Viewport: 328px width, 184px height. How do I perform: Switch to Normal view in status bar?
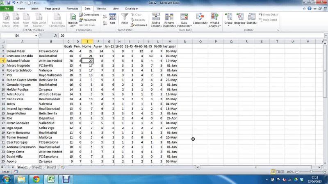coord(273,172)
